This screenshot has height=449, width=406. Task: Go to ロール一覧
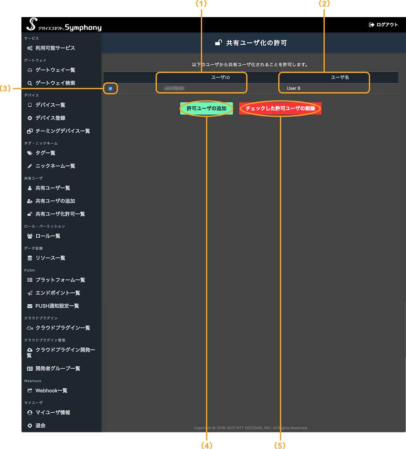[48, 236]
